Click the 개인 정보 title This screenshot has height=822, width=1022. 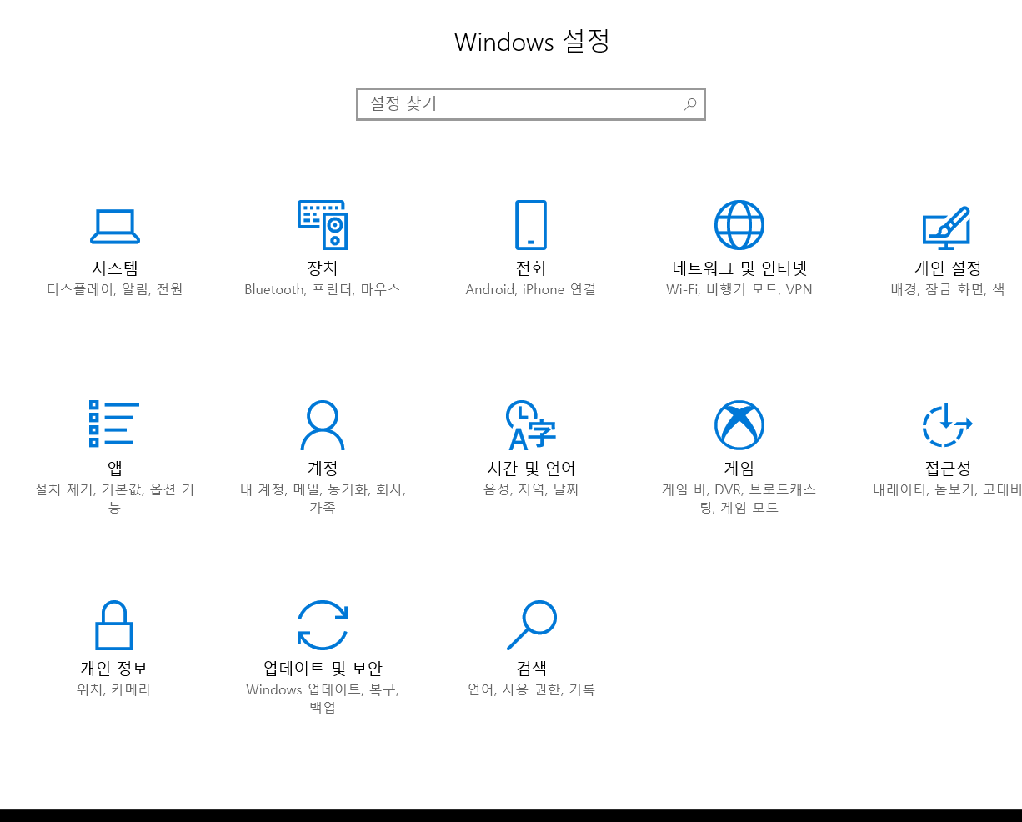coord(114,669)
